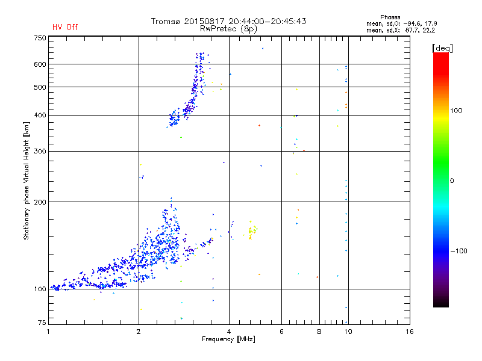
Task: Click the y-axis '400' tick label
Action: (40, 115)
